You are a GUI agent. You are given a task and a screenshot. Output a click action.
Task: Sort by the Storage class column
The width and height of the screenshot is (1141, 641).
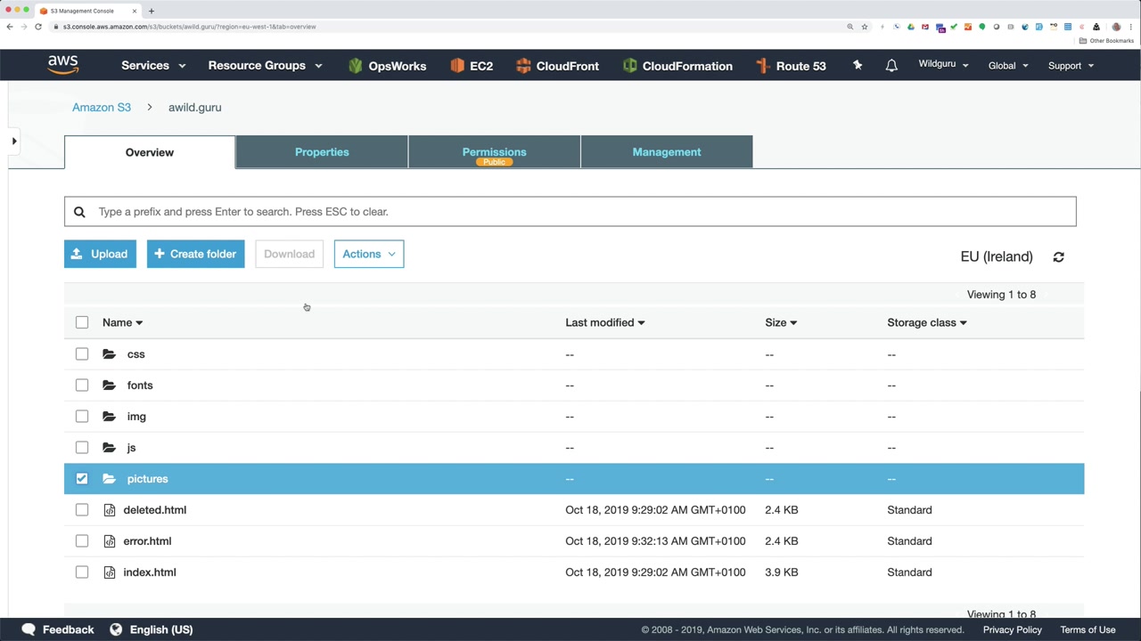[x=926, y=322]
